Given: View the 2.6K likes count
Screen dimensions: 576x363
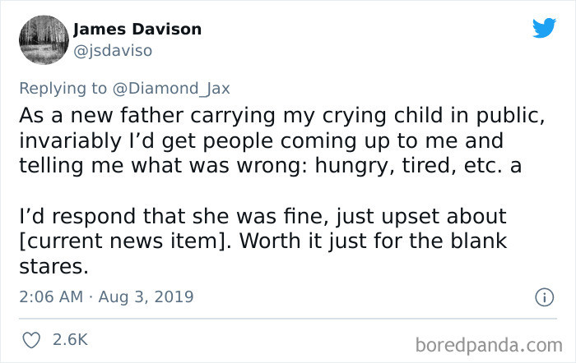Looking at the screenshot, I should tap(70, 339).
